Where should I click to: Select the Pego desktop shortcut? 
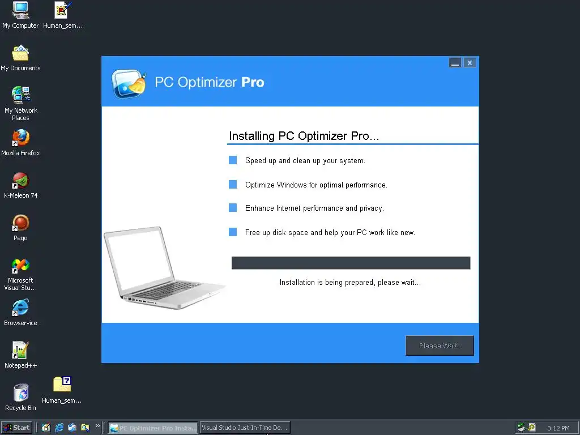pyautogui.click(x=20, y=228)
